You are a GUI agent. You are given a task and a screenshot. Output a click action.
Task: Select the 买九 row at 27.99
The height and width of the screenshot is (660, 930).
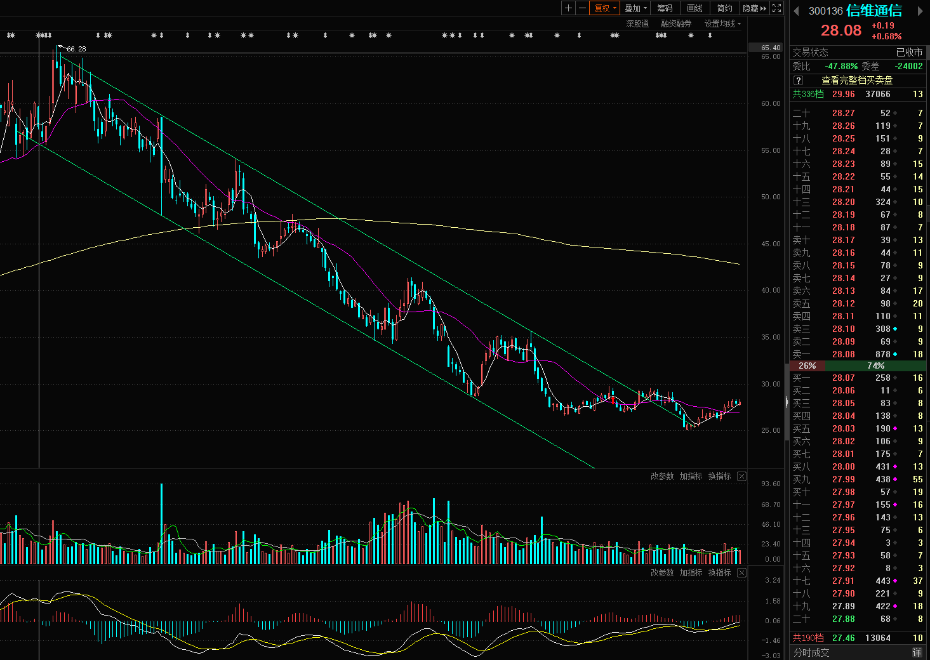(x=858, y=479)
